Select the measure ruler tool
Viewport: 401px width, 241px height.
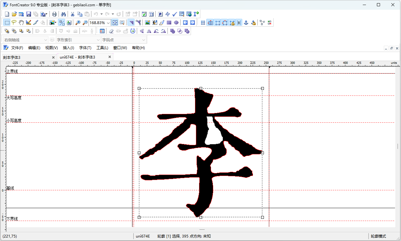click(x=28, y=23)
